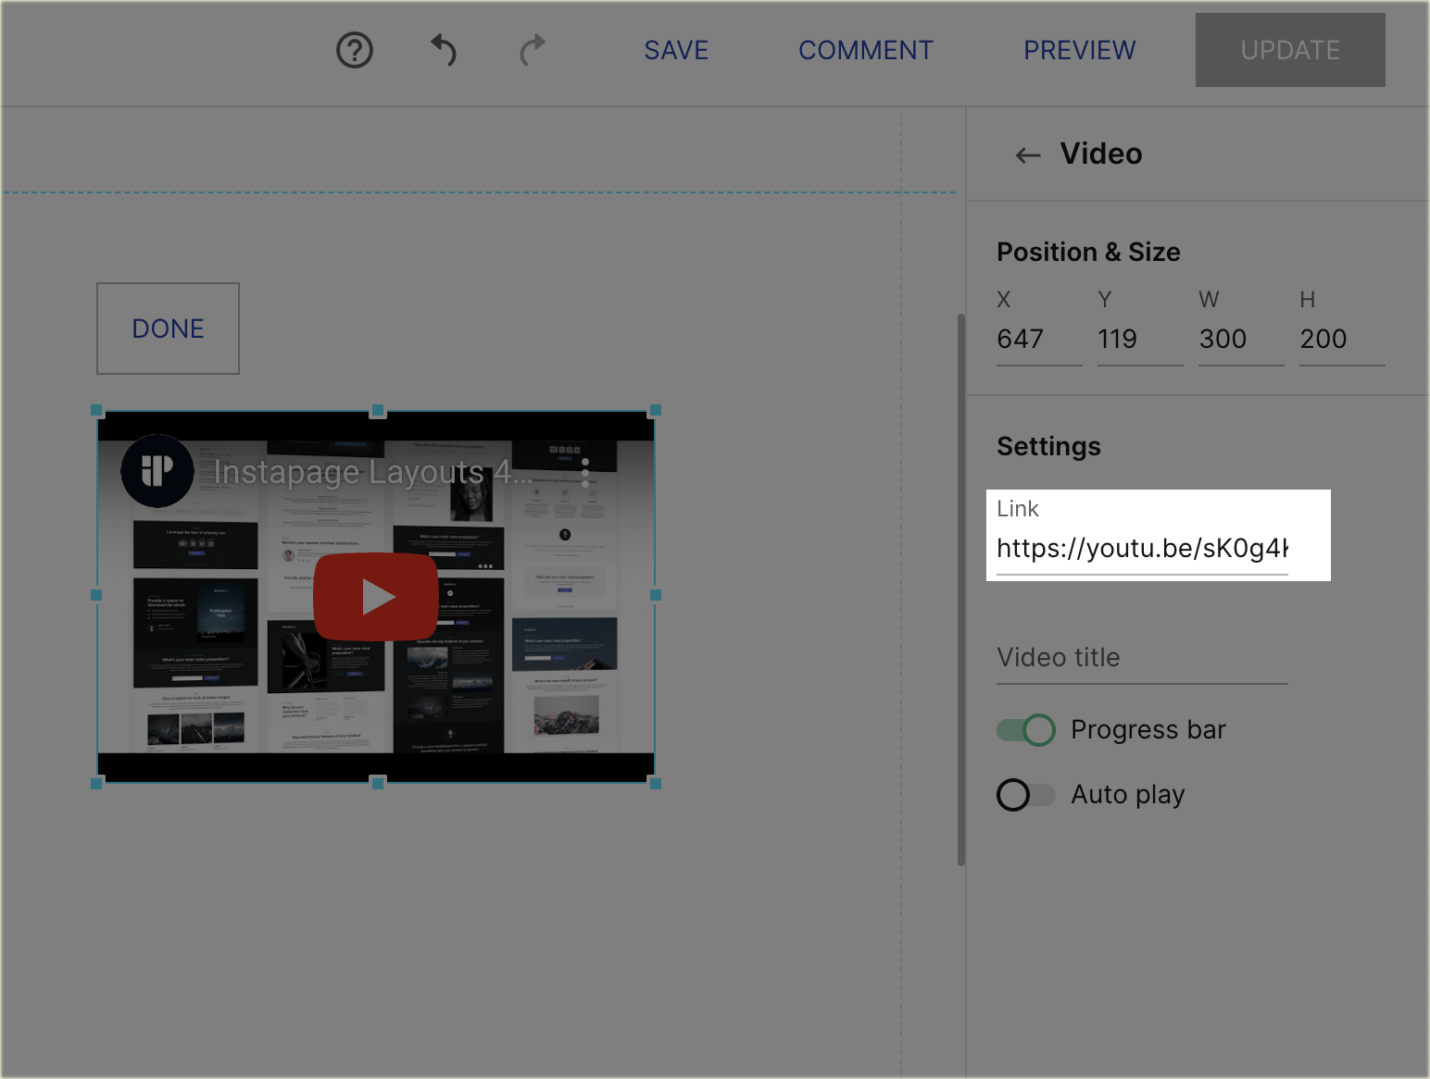The image size is (1430, 1079).
Task: Click the Position & Size heading
Action: pyautogui.click(x=1088, y=253)
